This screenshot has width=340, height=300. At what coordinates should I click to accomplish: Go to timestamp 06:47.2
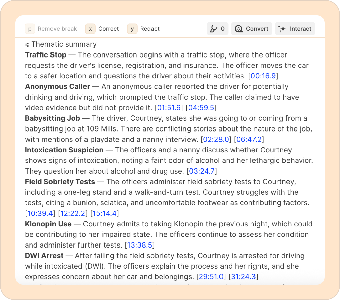tap(249, 139)
